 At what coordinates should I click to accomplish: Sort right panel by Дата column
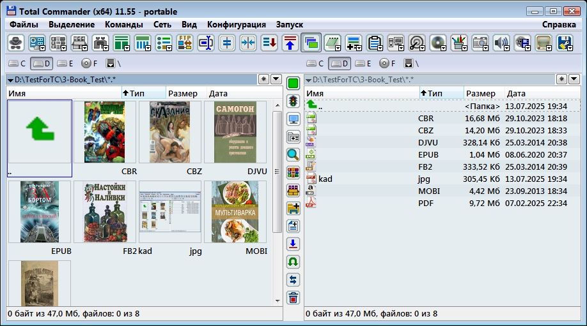click(542, 93)
